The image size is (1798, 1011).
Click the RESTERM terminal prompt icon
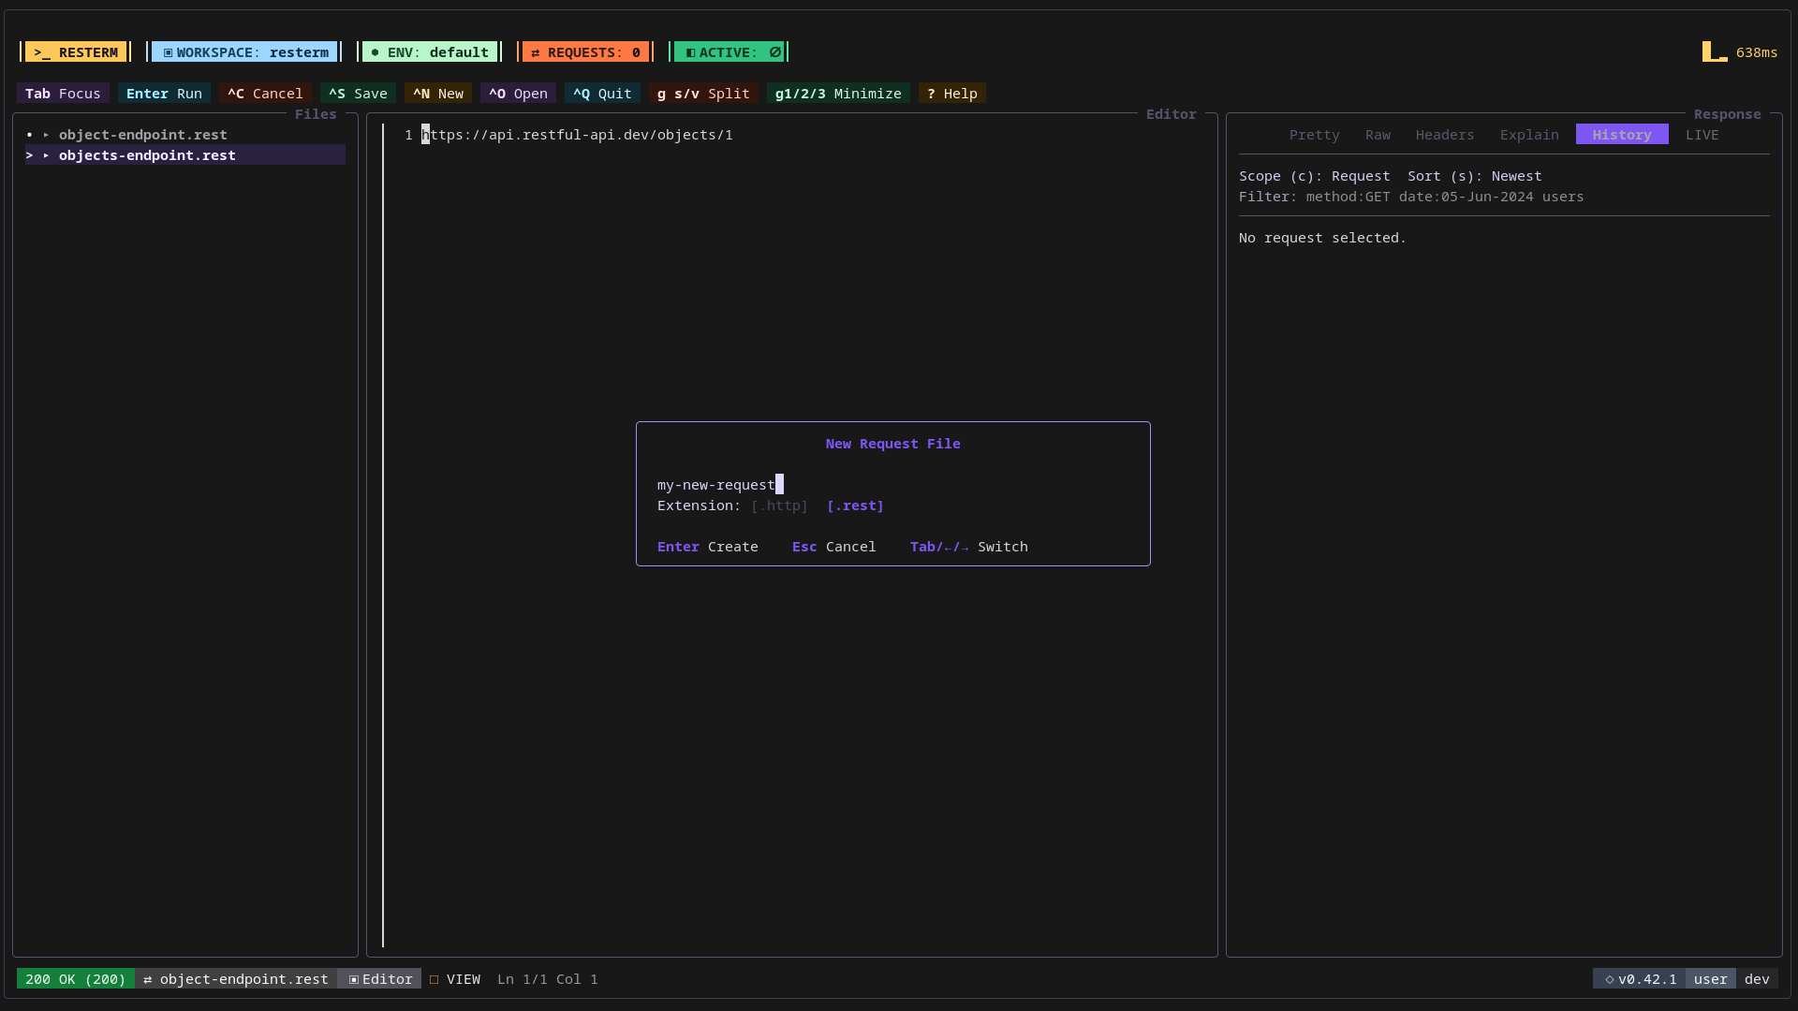pos(42,52)
